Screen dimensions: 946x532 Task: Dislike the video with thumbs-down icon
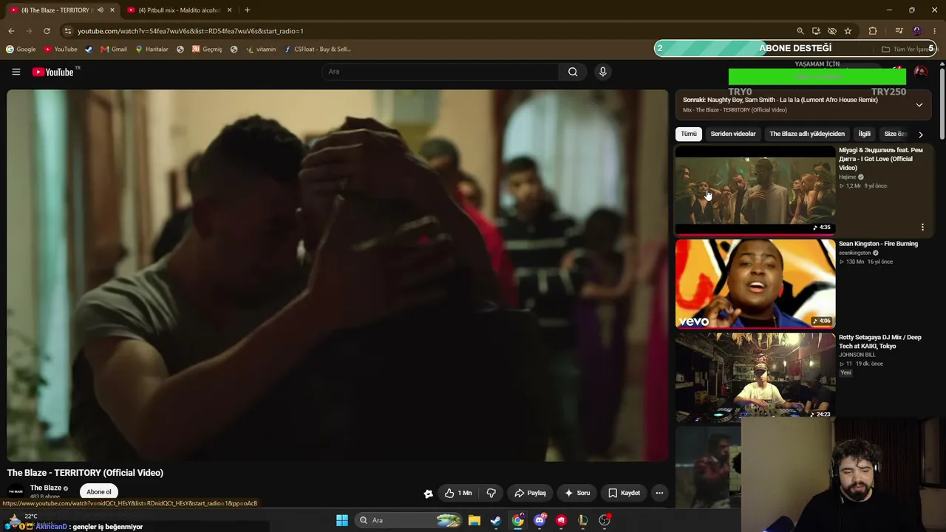click(491, 493)
